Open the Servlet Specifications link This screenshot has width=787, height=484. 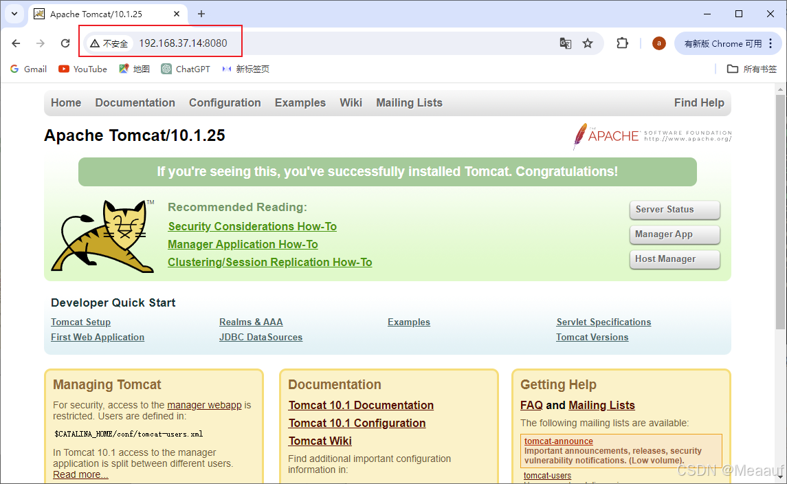(x=603, y=322)
